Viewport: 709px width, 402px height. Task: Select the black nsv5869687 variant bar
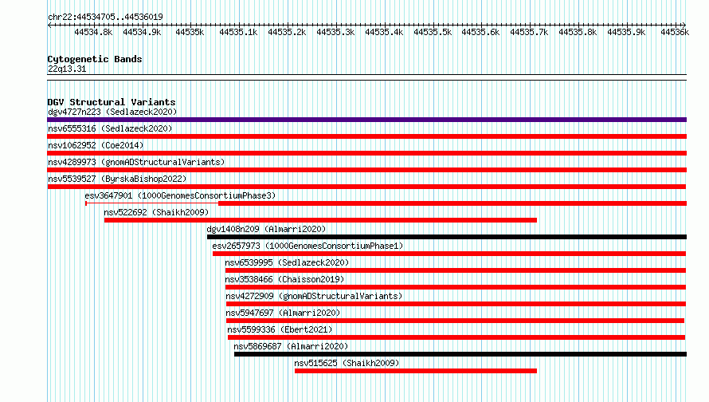pos(460,354)
